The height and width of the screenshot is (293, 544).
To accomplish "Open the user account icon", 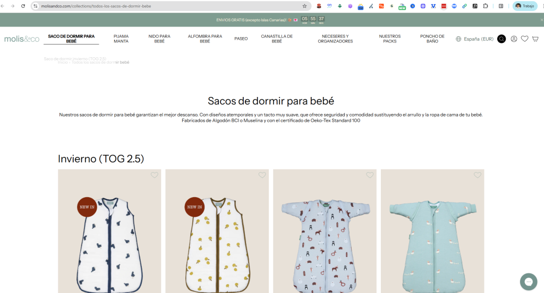I will [514, 39].
